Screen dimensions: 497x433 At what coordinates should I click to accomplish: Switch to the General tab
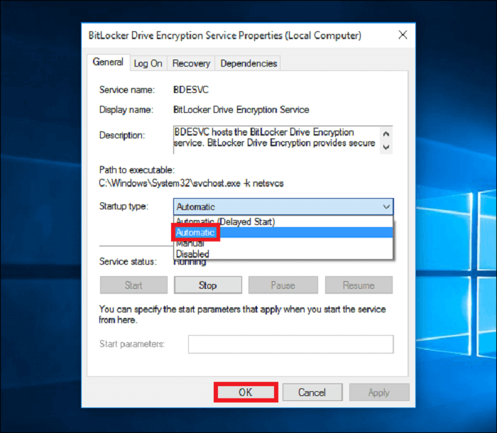(x=108, y=62)
